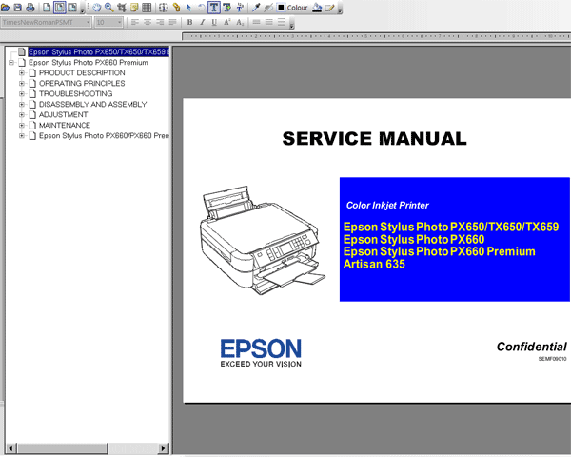Image resolution: width=571 pixels, height=457 pixels.
Task: Align text right
Action: point(160,23)
